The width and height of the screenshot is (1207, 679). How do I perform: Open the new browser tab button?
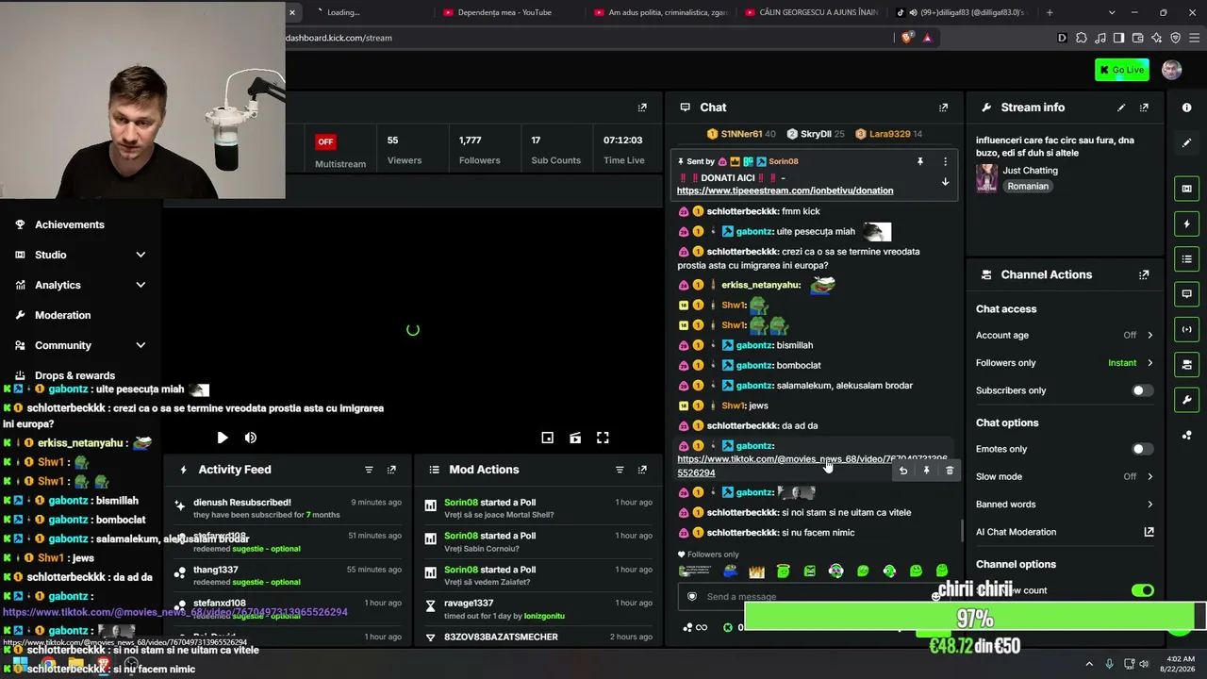(x=1050, y=12)
